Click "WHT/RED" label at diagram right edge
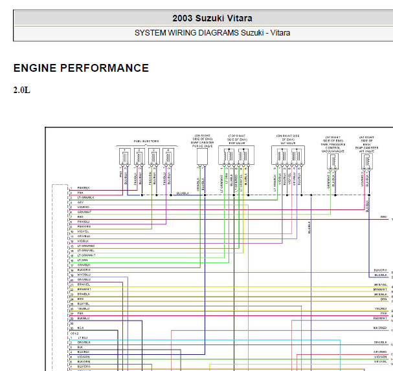This screenshot has width=393, height=371. pos(380,328)
